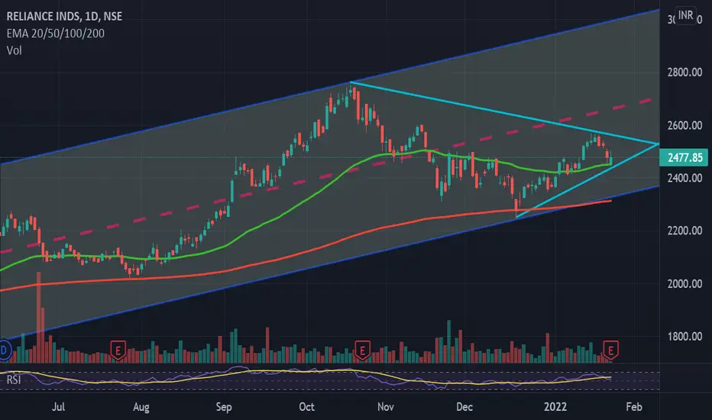Click the 2000.00 price axis label
This screenshot has width=712, height=420.
[684, 284]
